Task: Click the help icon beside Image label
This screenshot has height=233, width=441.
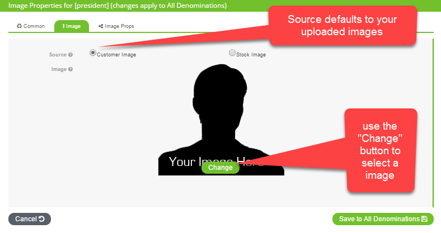Action: 71,69
